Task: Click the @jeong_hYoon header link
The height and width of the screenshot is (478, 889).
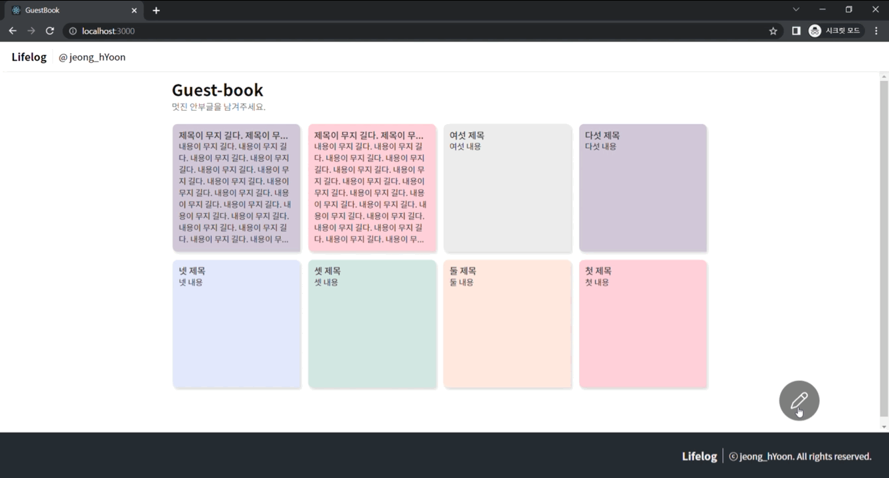Action: (x=92, y=57)
